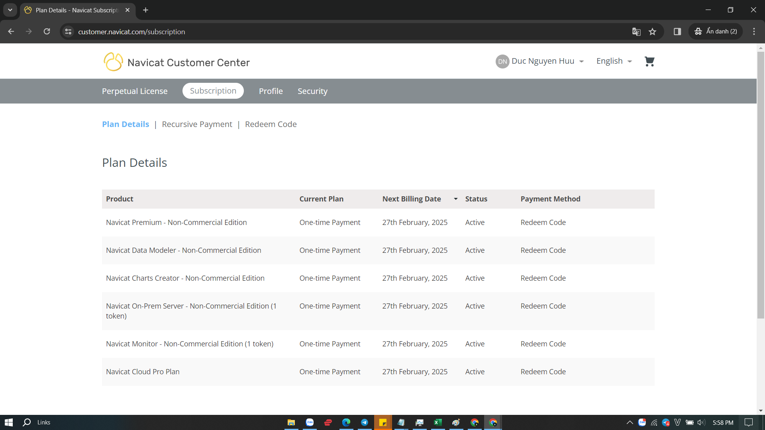Bookmark this page with the star icon

click(x=652, y=31)
